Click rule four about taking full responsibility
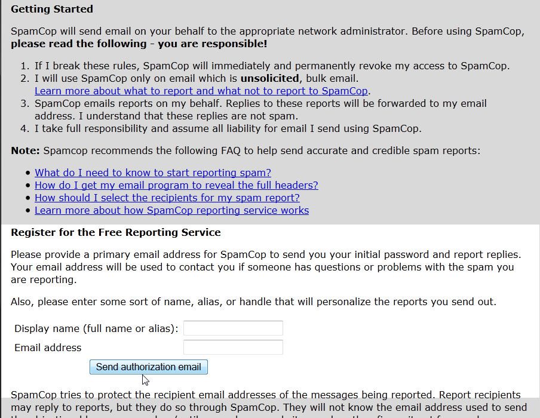This screenshot has height=418, width=540. pyautogui.click(x=228, y=128)
